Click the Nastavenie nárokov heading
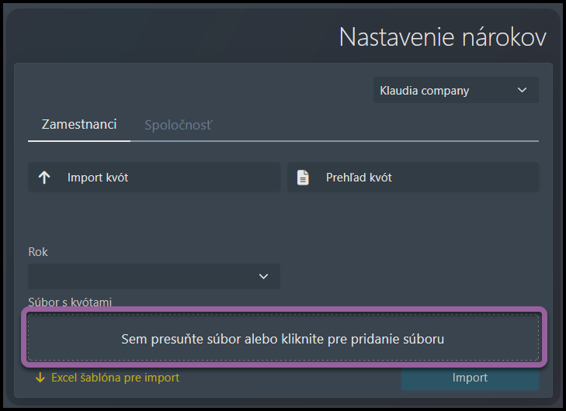Image resolution: width=566 pixels, height=411 pixels. 443,37
